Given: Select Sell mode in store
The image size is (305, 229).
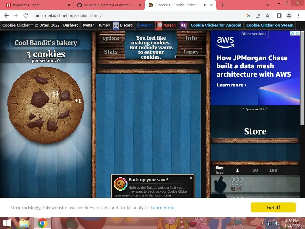Looking at the screenshot, I should click(220, 172).
